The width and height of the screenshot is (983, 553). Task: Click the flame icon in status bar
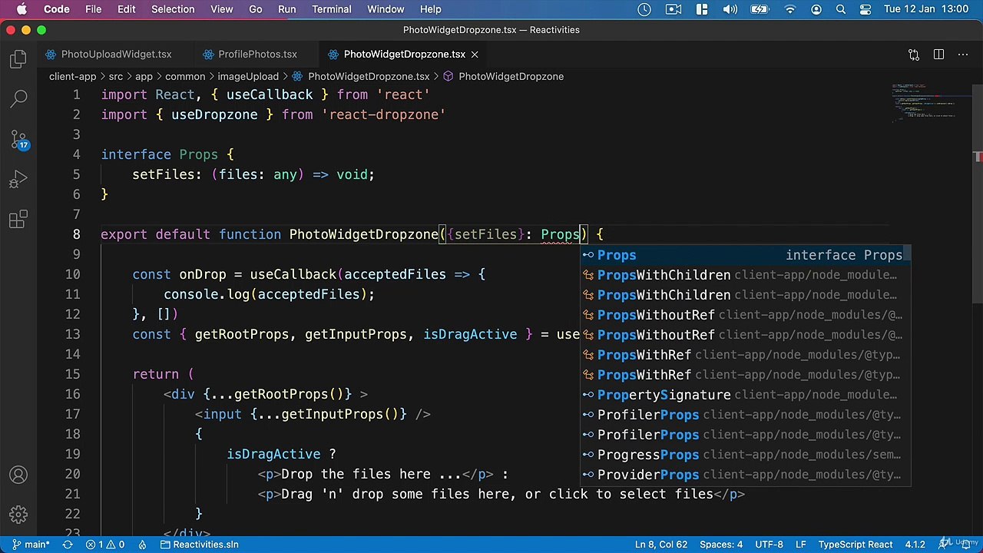point(143,545)
